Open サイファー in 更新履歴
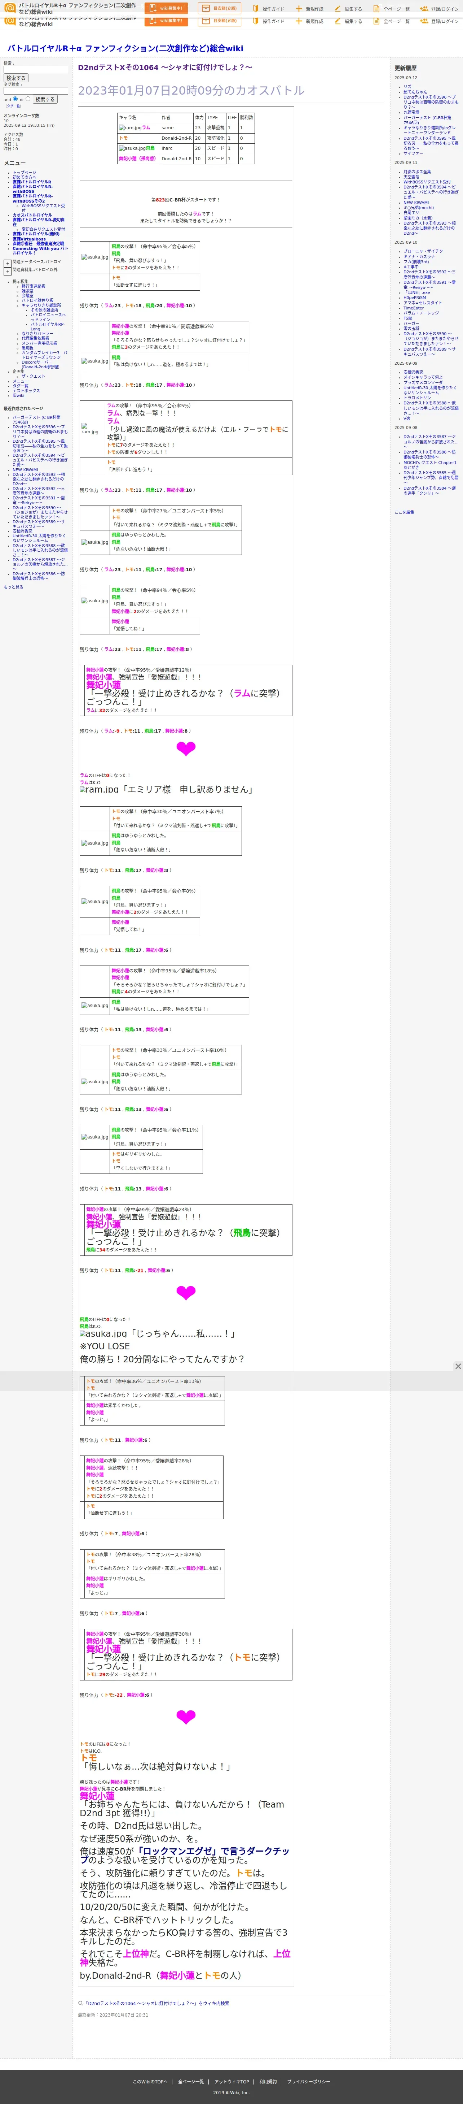Viewport: 463px width, 2104px height. [413, 153]
